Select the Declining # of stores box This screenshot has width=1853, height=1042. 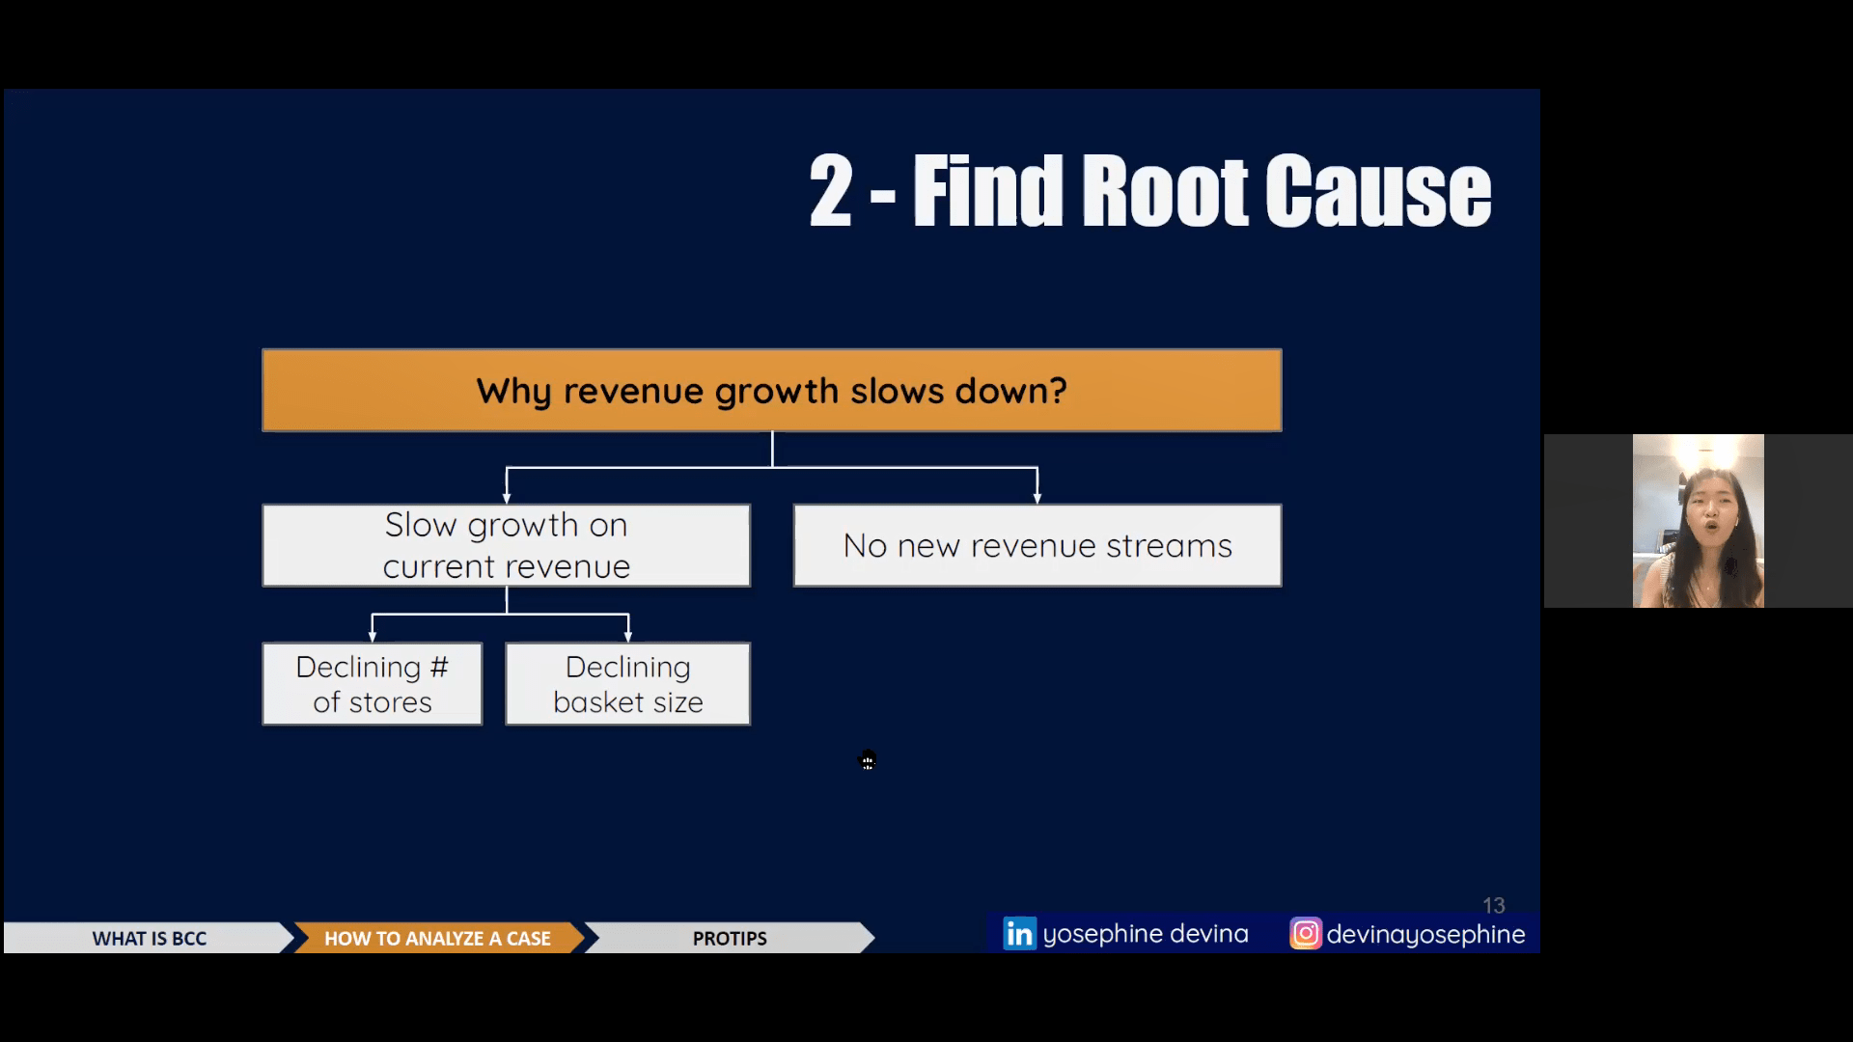(x=372, y=684)
